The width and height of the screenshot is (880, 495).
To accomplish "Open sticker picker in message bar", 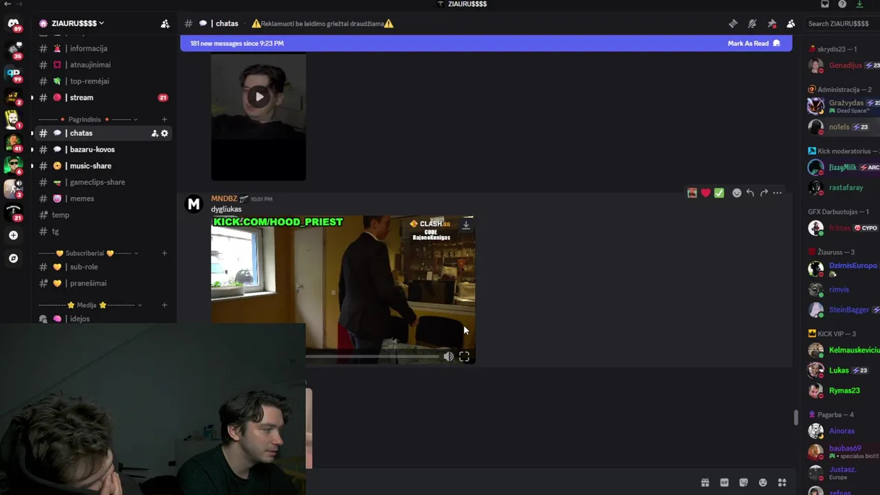I will (743, 483).
